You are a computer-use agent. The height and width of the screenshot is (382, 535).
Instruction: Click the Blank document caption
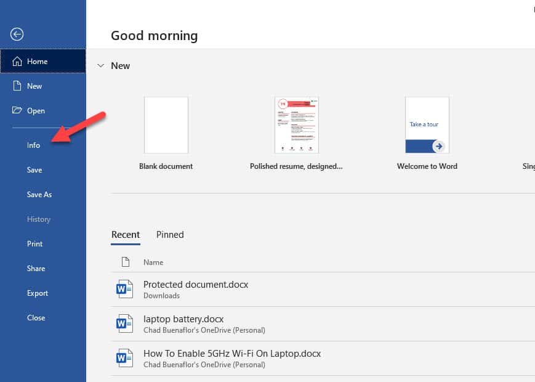coord(166,166)
